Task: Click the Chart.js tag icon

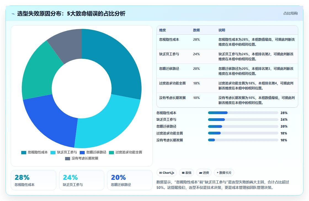Action: click(161, 173)
